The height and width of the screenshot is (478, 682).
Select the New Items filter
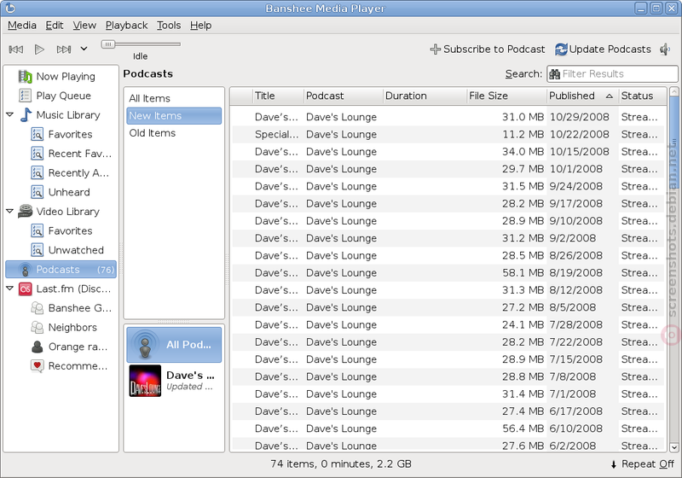click(174, 116)
